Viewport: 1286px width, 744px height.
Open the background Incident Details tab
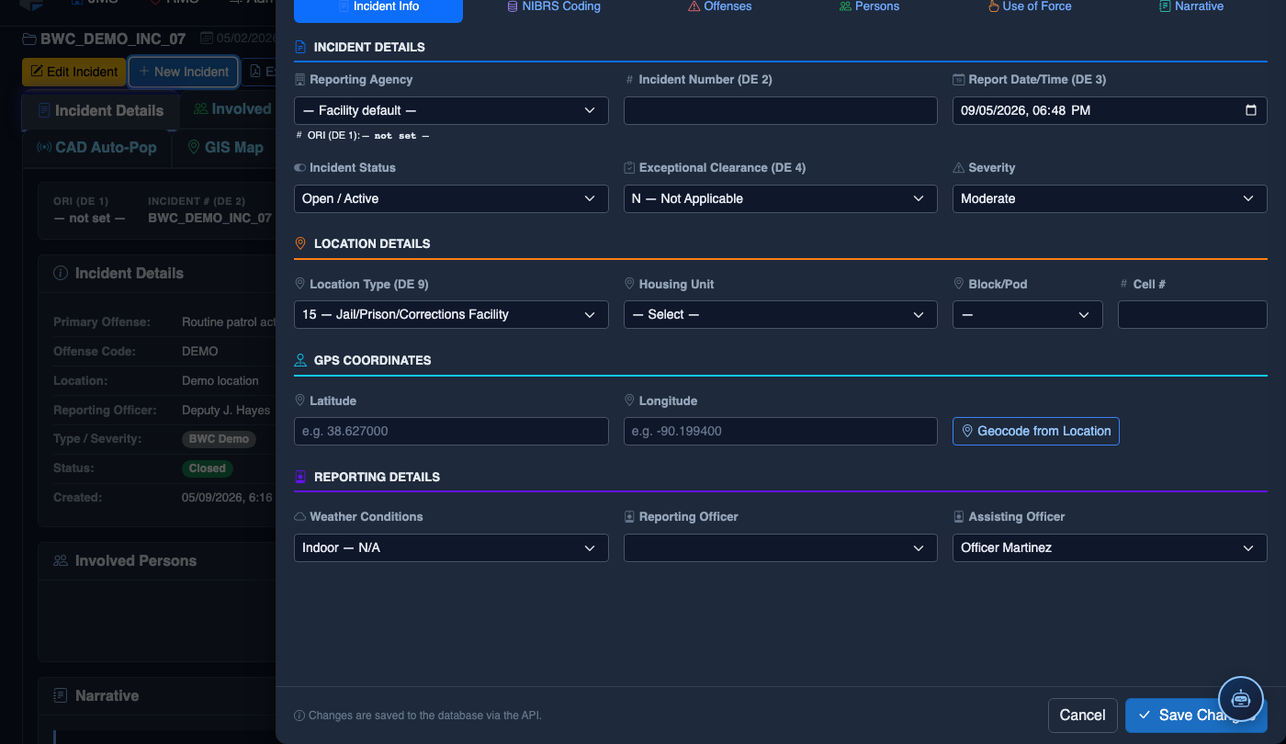pyautogui.click(x=100, y=111)
